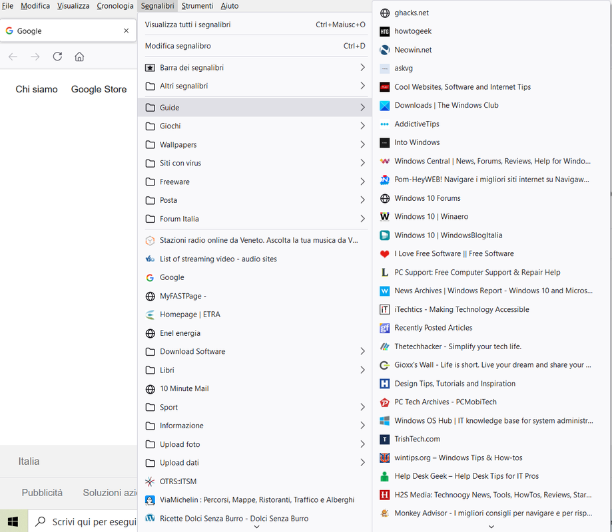The image size is (612, 532).
Task: Expand the Forum Italia folder
Action: pos(255,219)
